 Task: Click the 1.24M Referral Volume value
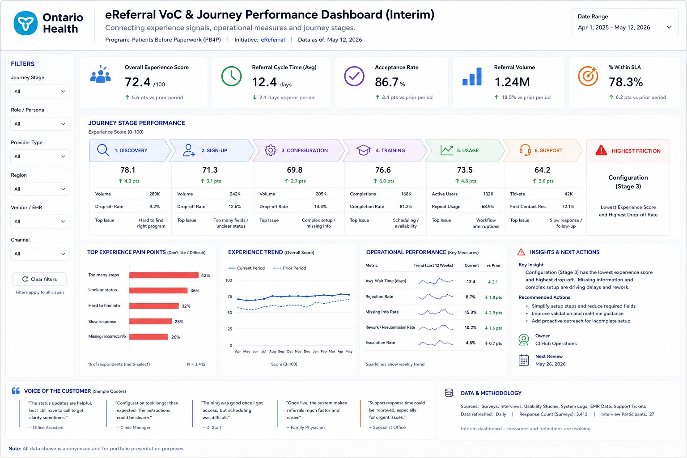512,82
